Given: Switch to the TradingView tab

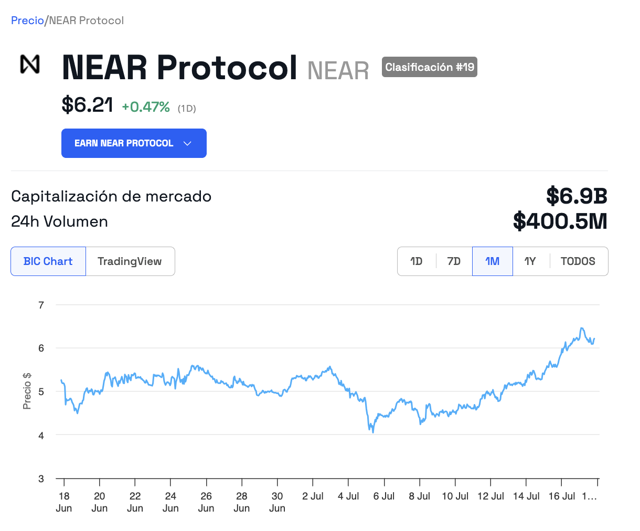Looking at the screenshot, I should click(130, 261).
